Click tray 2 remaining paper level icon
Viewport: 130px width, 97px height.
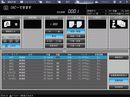(x=58, y=60)
